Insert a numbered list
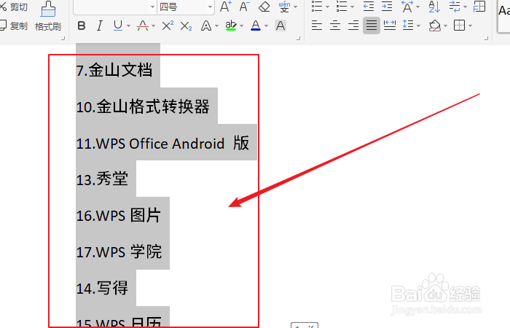This screenshot has height=328, width=510. [x=342, y=7]
